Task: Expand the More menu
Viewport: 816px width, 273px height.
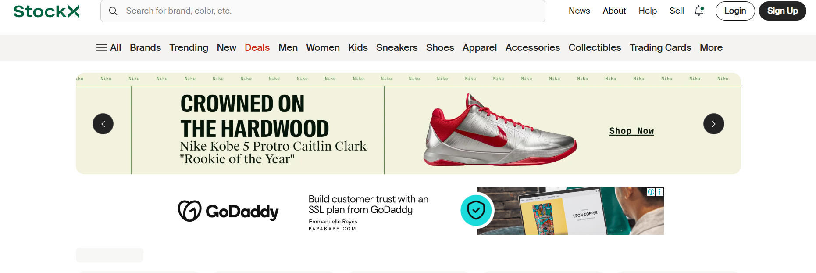Action: 711,47
